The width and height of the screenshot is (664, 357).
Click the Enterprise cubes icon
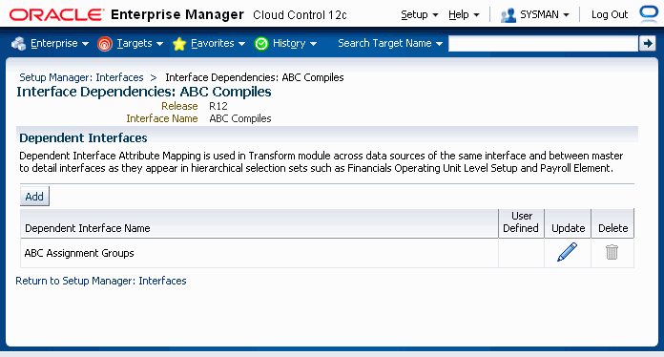tap(19, 43)
